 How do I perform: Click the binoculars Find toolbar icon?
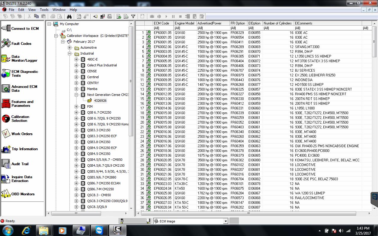[x=69, y=17]
